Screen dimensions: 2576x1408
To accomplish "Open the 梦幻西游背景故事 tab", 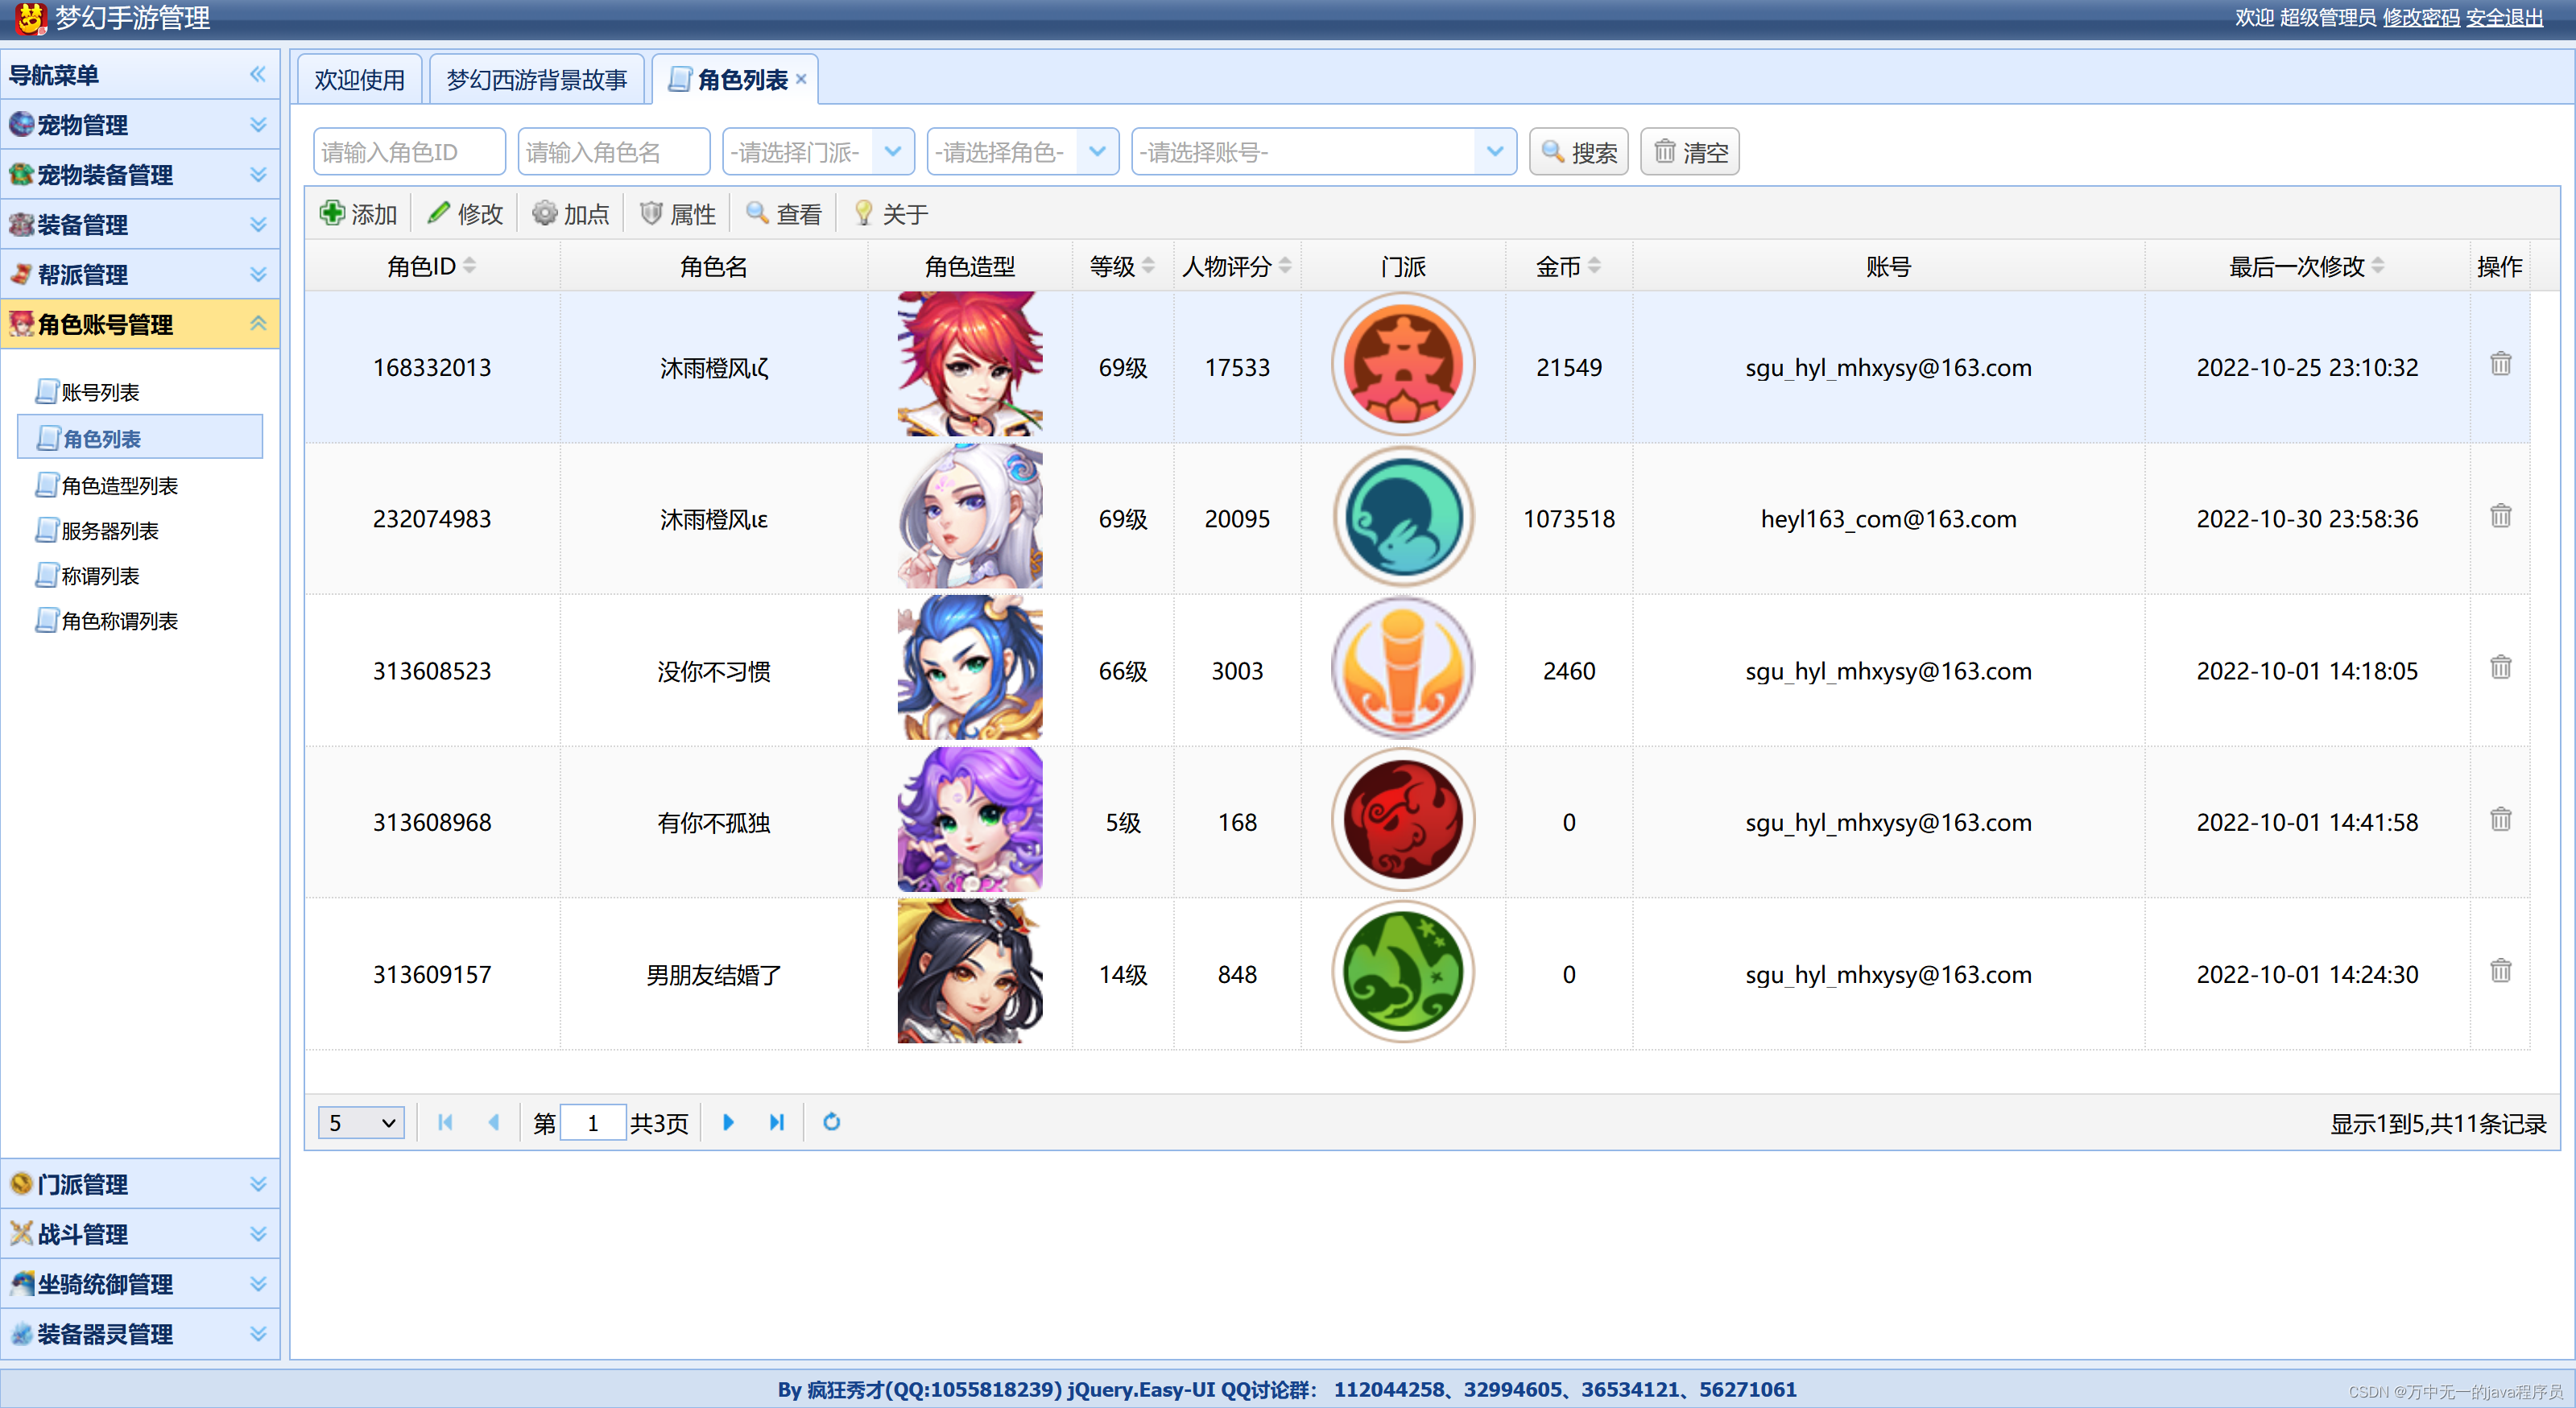I will tap(537, 78).
